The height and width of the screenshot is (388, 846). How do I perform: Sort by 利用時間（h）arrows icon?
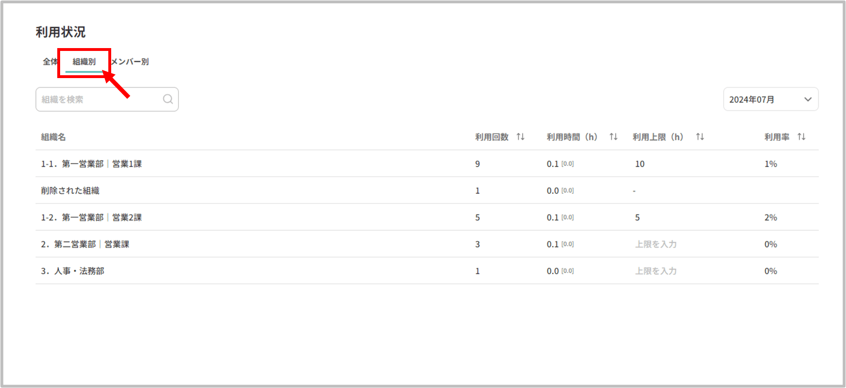pos(614,137)
